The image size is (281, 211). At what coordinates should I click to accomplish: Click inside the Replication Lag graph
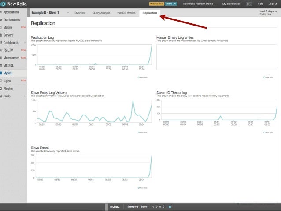point(94,55)
